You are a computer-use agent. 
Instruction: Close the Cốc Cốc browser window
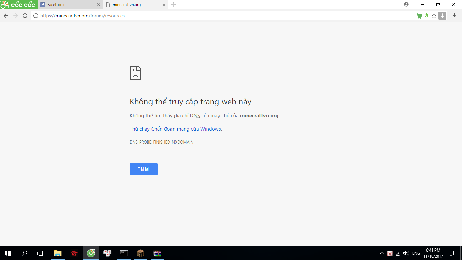point(454,4)
